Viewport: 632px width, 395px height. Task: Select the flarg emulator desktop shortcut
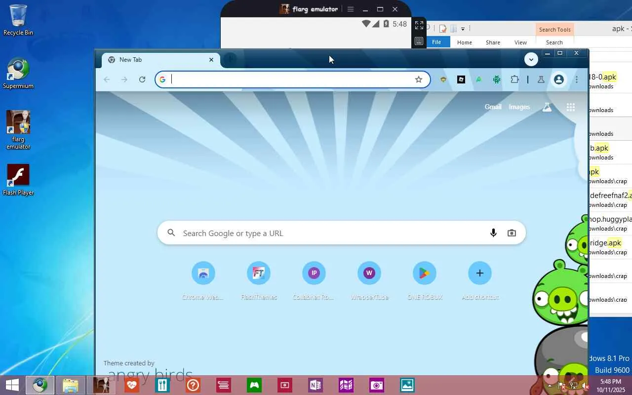click(x=18, y=130)
